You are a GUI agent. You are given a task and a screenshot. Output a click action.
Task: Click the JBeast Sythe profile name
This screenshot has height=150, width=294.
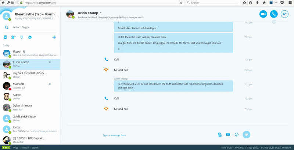(x=36, y=14)
